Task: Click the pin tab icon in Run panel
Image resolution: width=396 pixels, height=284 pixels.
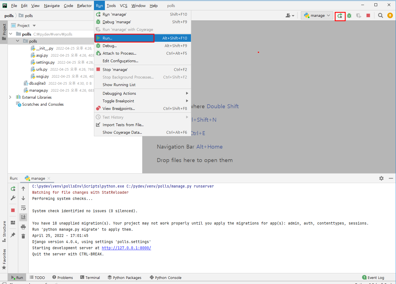Action: point(13,235)
